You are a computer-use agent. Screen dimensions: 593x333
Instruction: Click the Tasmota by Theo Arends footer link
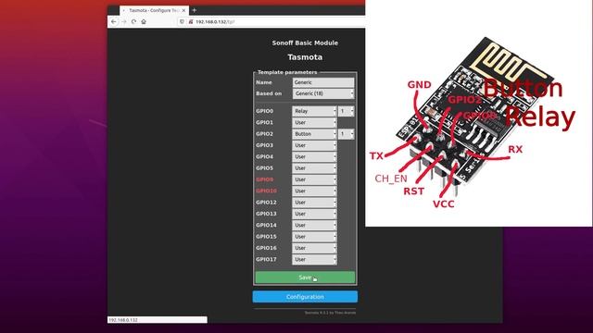(x=330, y=313)
